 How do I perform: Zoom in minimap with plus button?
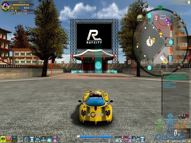tap(179, 68)
